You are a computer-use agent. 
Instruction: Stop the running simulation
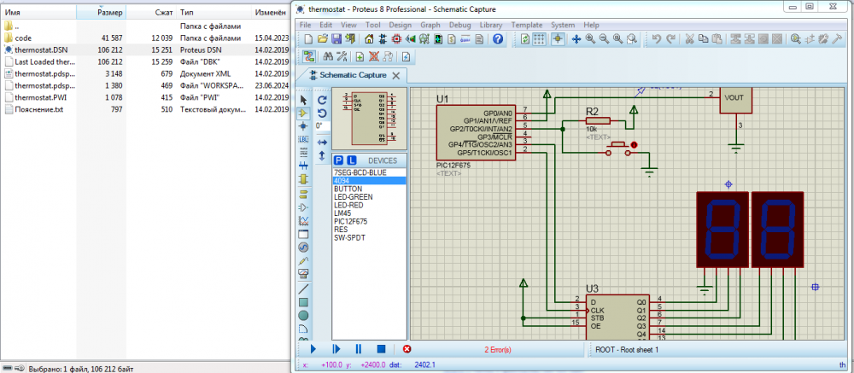coord(381,349)
